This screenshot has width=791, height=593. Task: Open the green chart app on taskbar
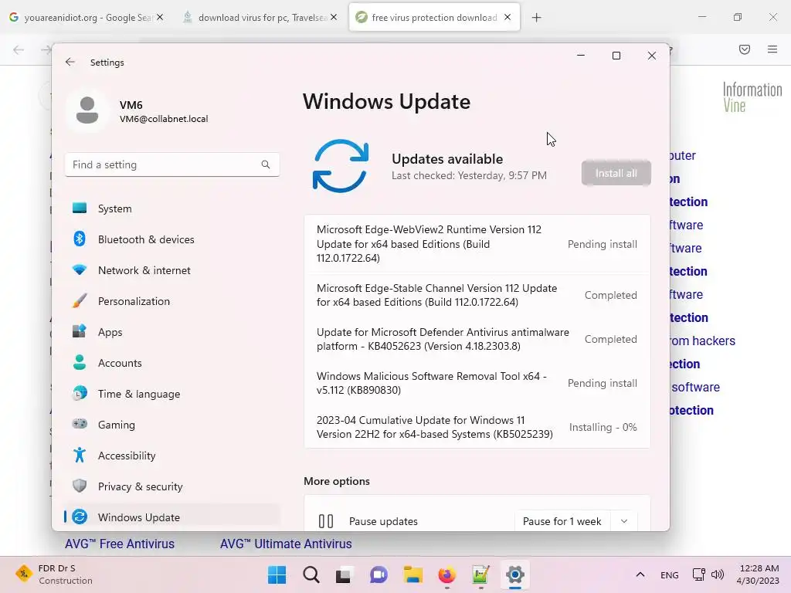480,574
